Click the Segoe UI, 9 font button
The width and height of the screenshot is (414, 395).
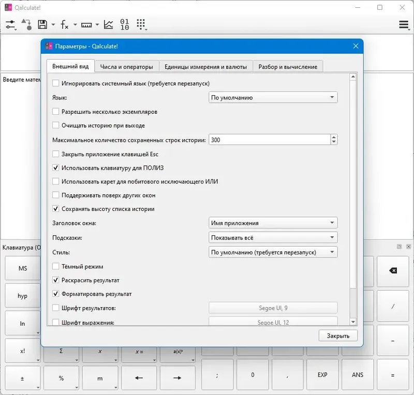[x=273, y=308]
